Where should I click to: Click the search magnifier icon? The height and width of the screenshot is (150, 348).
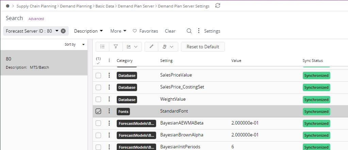click(x=189, y=31)
